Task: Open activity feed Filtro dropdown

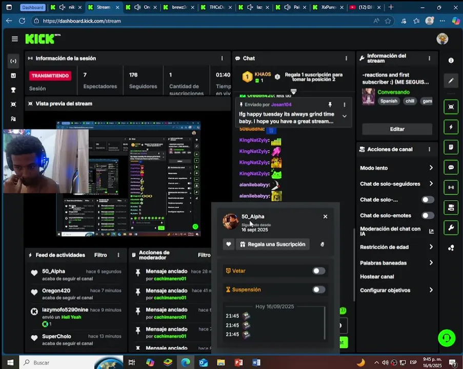Action: point(100,255)
